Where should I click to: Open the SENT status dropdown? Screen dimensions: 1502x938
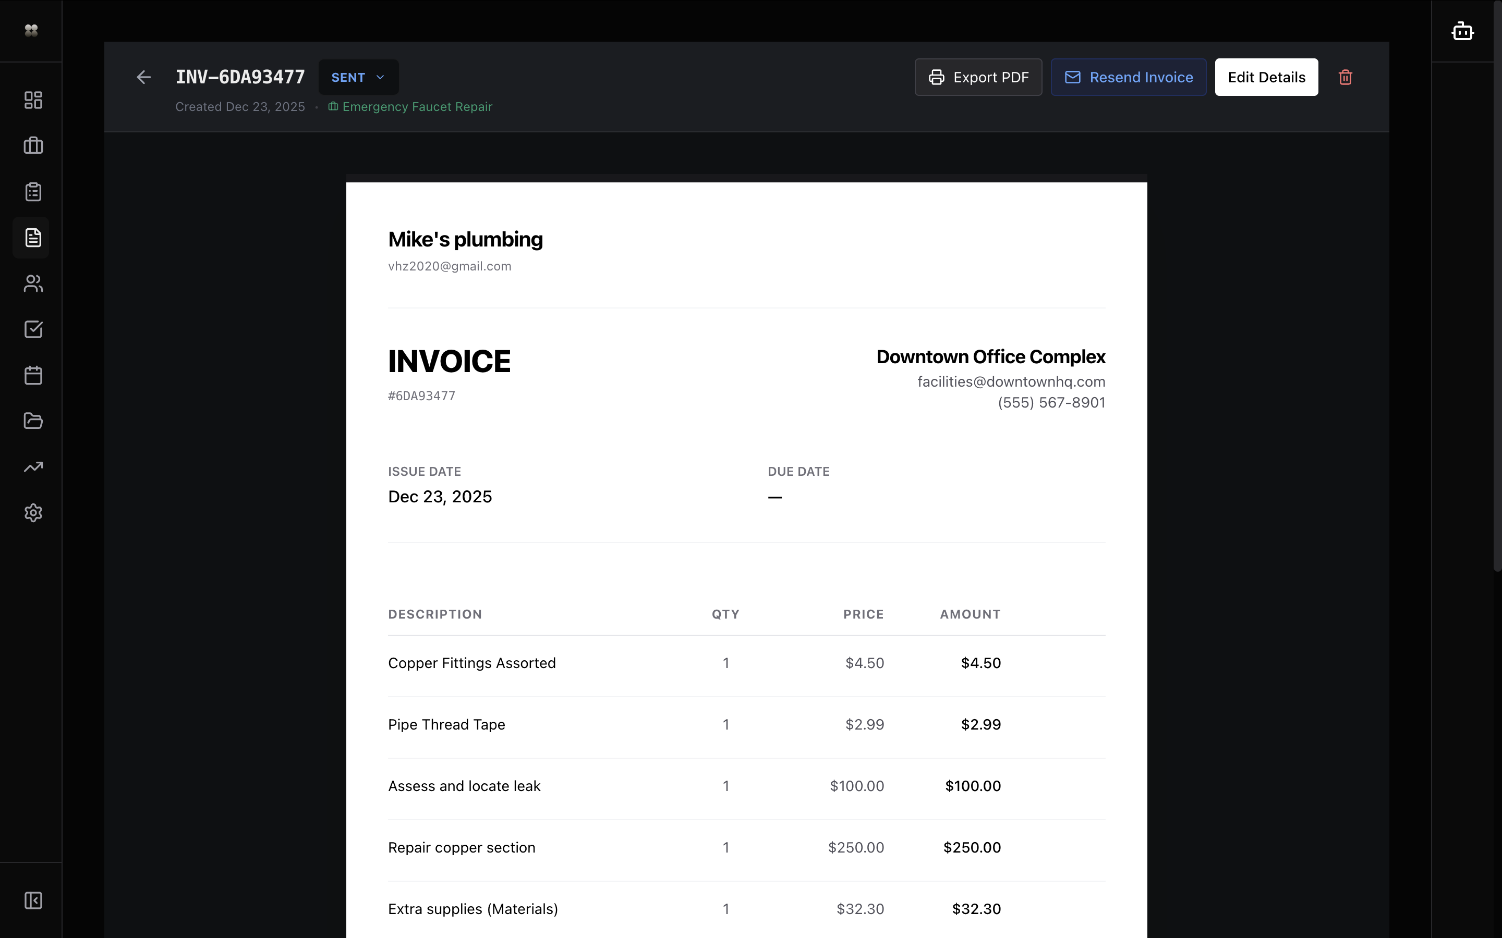[x=358, y=77]
